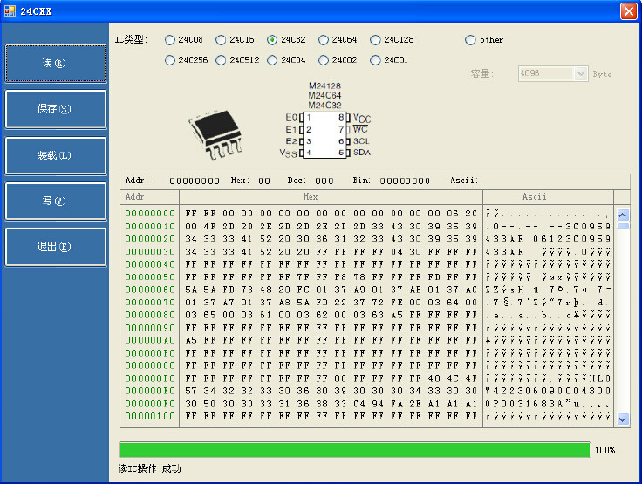The image size is (642, 484).
Task: Select address row 00000010
Action: [x=150, y=227]
